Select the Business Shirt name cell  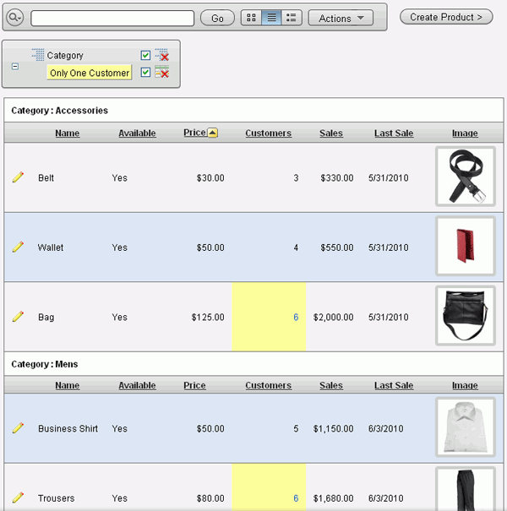tap(68, 428)
